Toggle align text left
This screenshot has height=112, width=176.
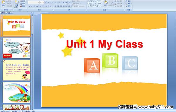click(55, 6)
